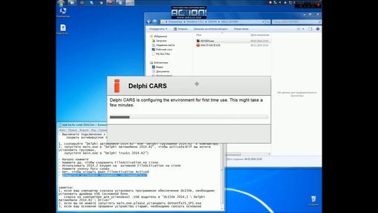Expand arrow after DELPHI breadcrumb

click(x=219, y=22)
